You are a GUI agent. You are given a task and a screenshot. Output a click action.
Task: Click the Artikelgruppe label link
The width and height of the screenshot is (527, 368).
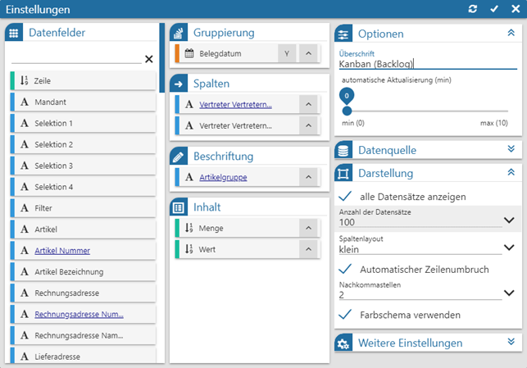point(223,177)
